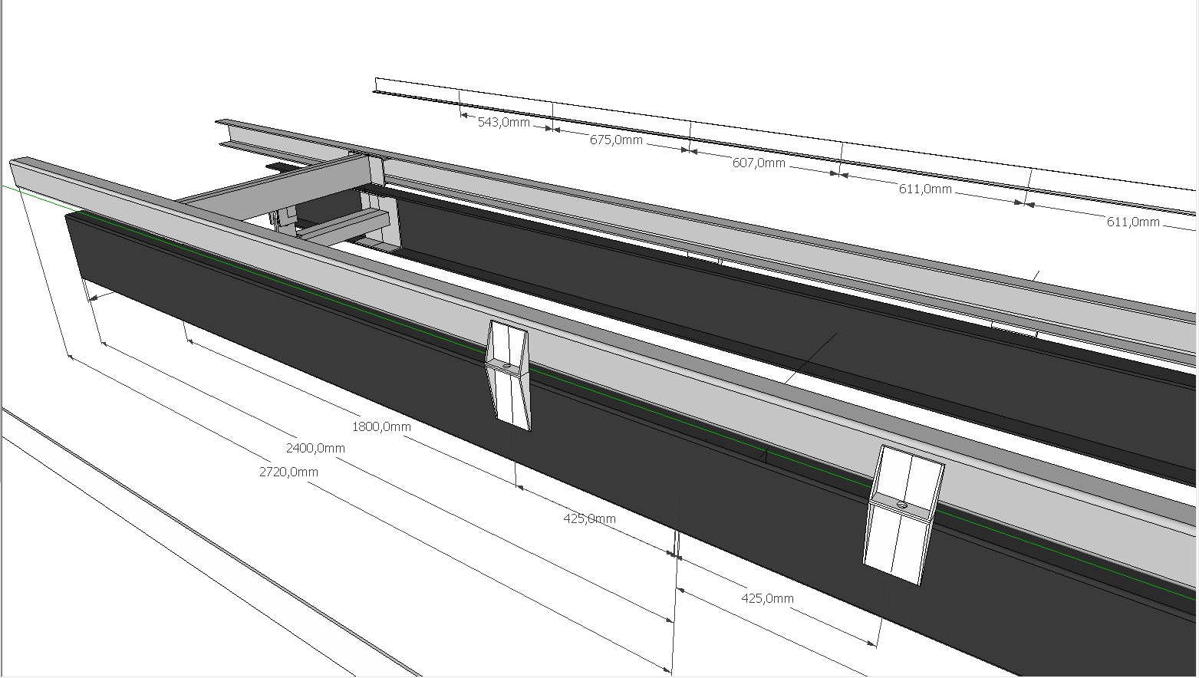Click the cut-off 611,0mm dimension label

pos(1133,222)
